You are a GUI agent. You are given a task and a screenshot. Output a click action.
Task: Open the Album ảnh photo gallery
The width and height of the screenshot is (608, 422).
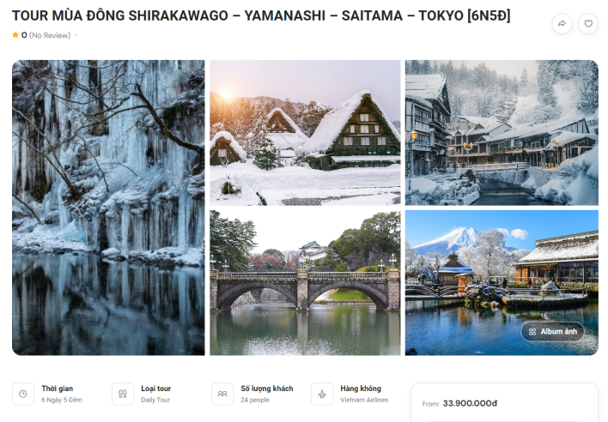552,332
